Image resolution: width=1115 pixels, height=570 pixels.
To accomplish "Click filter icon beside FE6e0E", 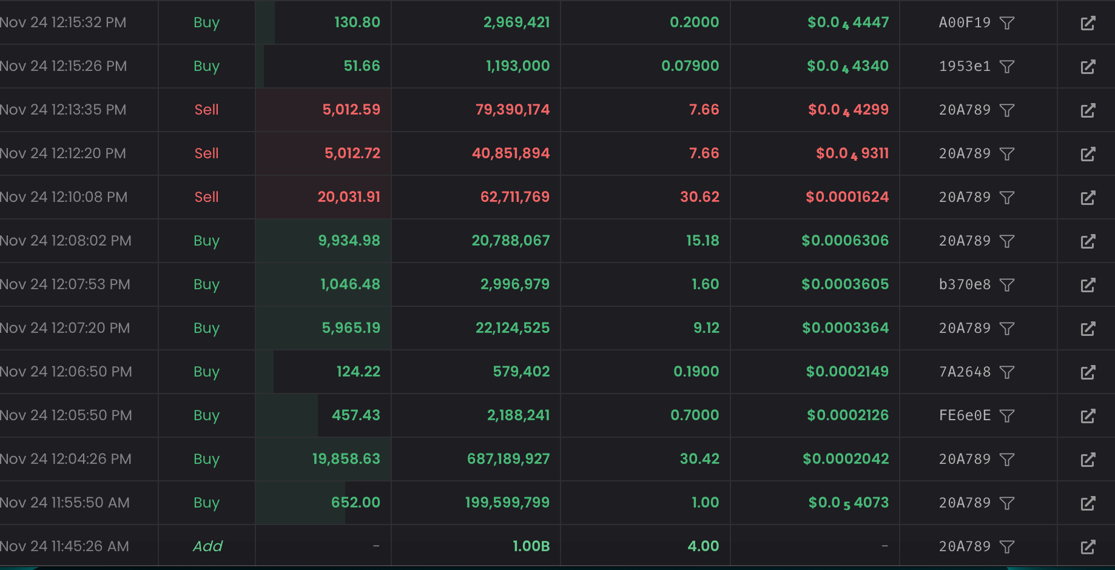I will [1007, 416].
